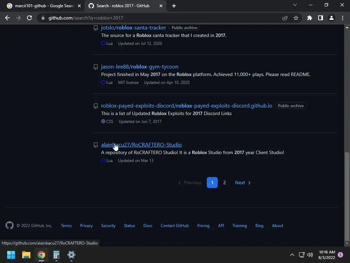Open the Windows Start menu
This screenshot has width=350, height=263.
11,255
